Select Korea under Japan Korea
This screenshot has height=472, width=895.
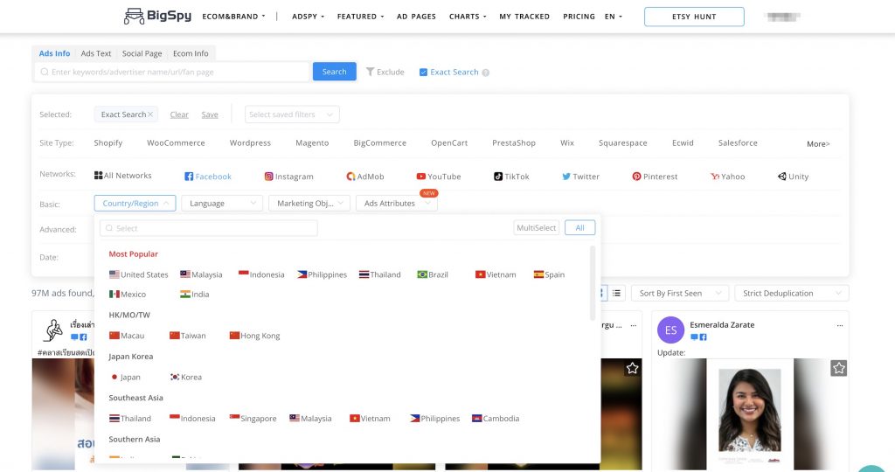click(x=185, y=378)
